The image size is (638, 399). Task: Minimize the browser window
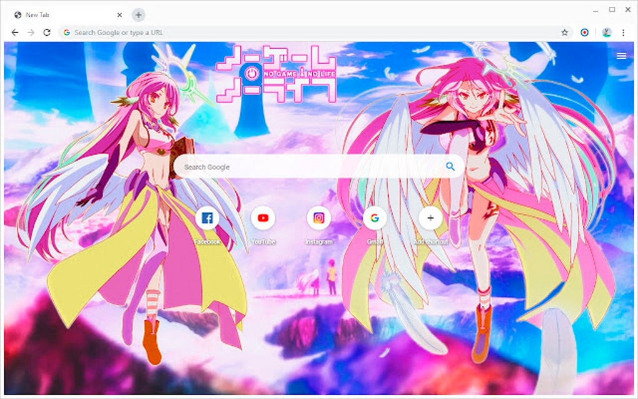(595, 10)
